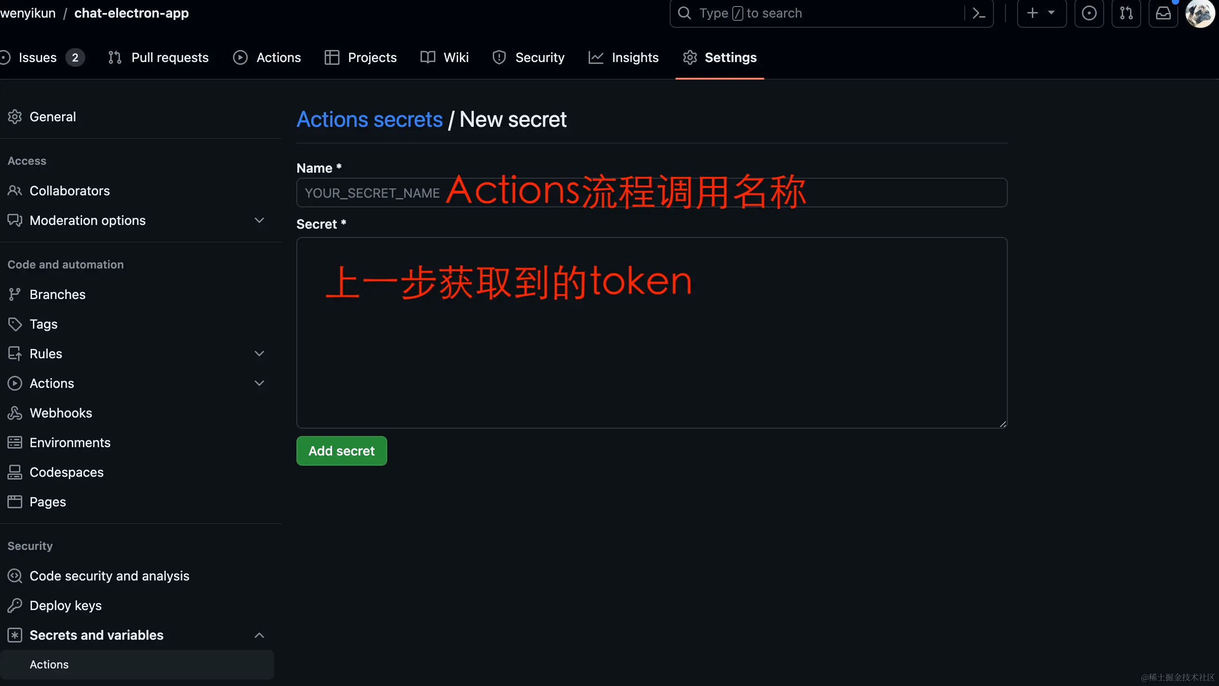1219x686 pixels.
Task: Click the issues shortcut icon in header
Action: point(1089,13)
